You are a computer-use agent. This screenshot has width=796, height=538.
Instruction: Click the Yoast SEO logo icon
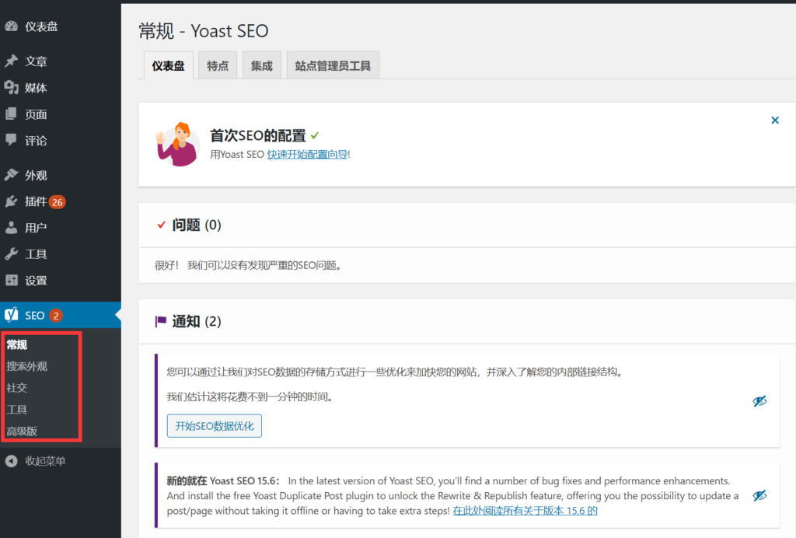[11, 315]
